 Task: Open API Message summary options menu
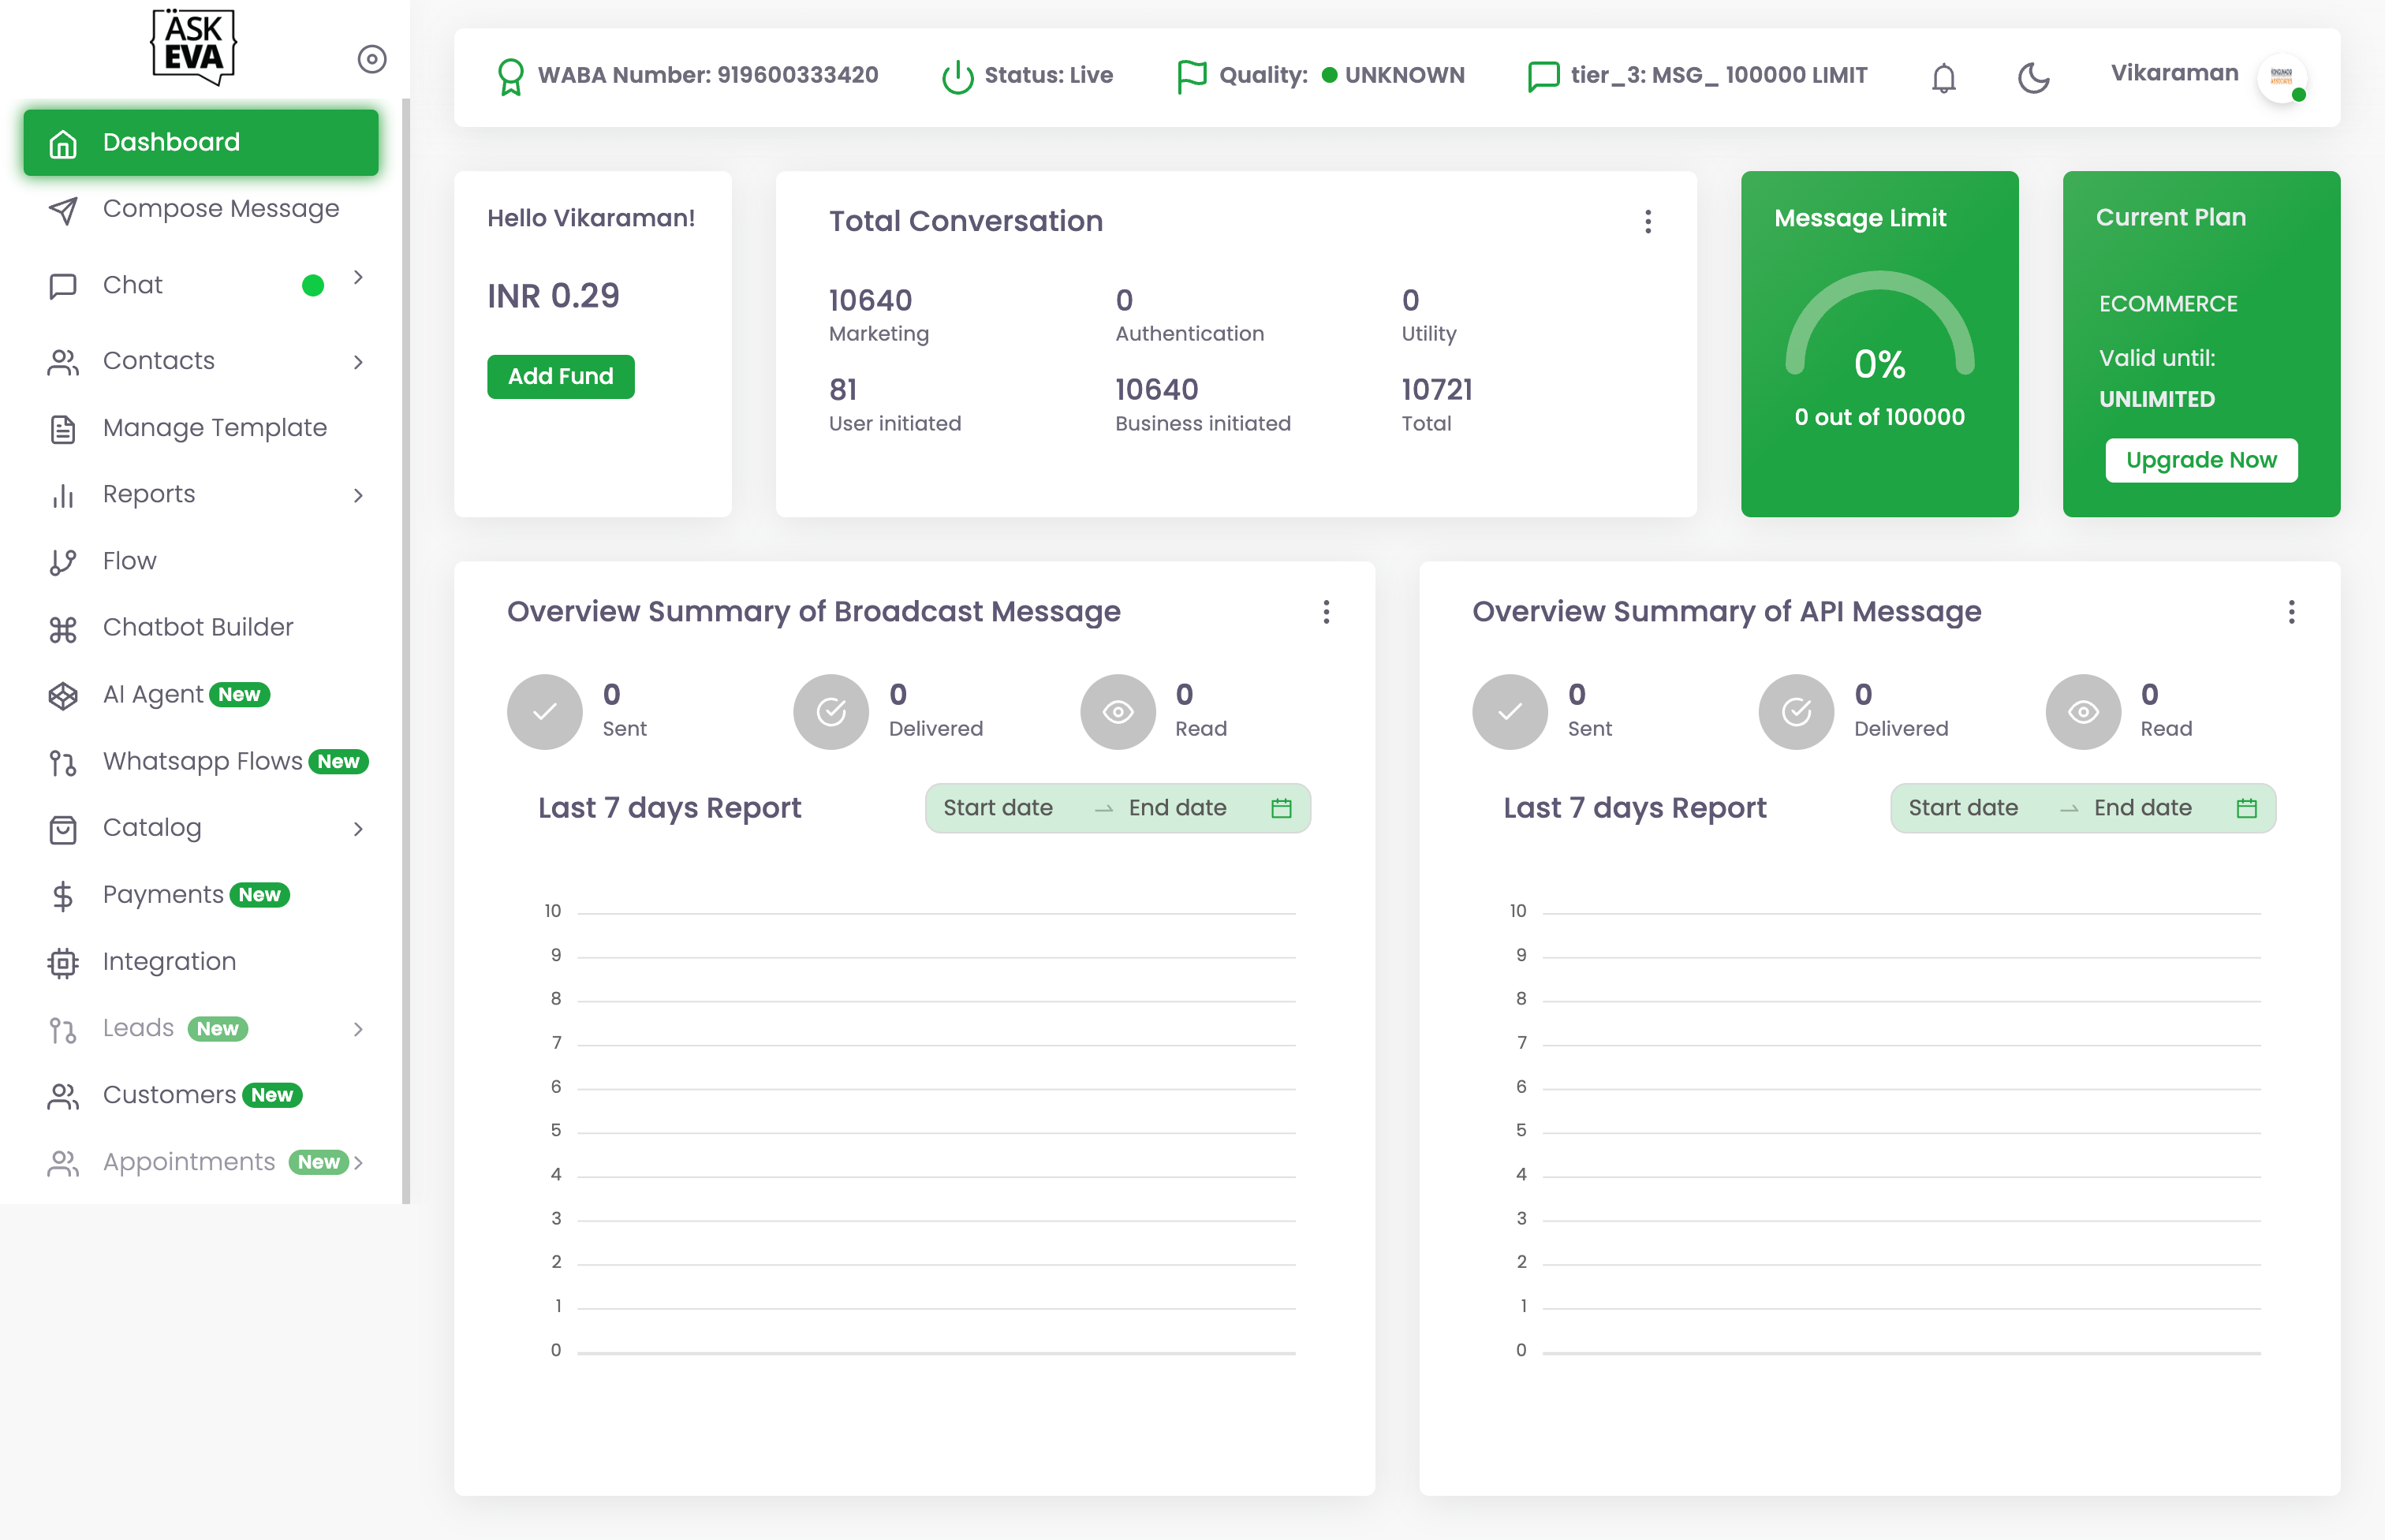pos(2291,612)
